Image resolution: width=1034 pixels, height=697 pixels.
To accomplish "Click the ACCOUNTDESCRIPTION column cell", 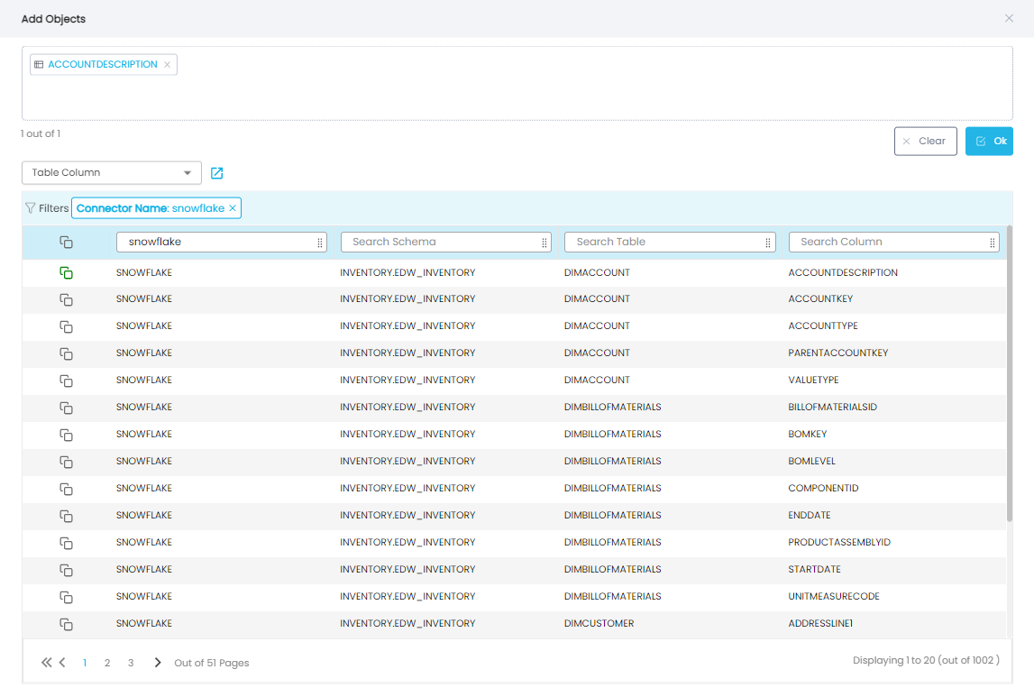I will coord(843,273).
